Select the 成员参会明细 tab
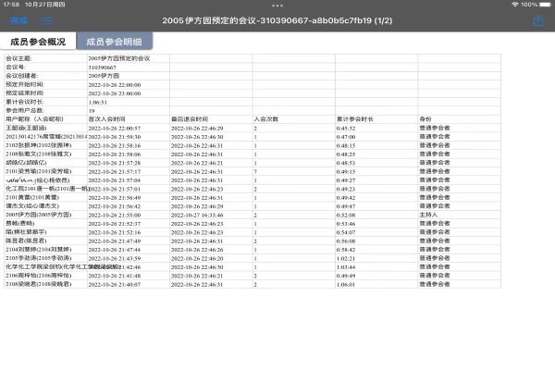The image size is (555, 370). (x=114, y=42)
